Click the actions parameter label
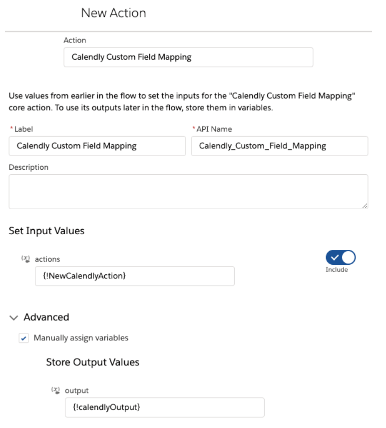The height and width of the screenshot is (428, 386). coord(47,259)
